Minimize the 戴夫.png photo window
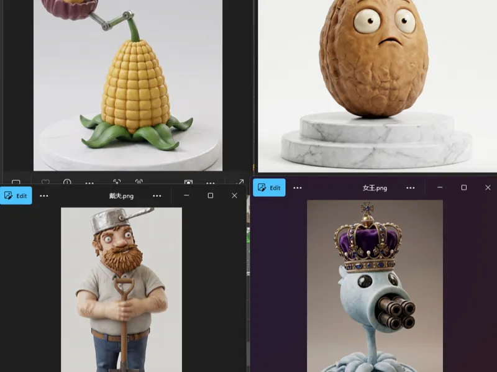The image size is (497, 372). (x=186, y=196)
